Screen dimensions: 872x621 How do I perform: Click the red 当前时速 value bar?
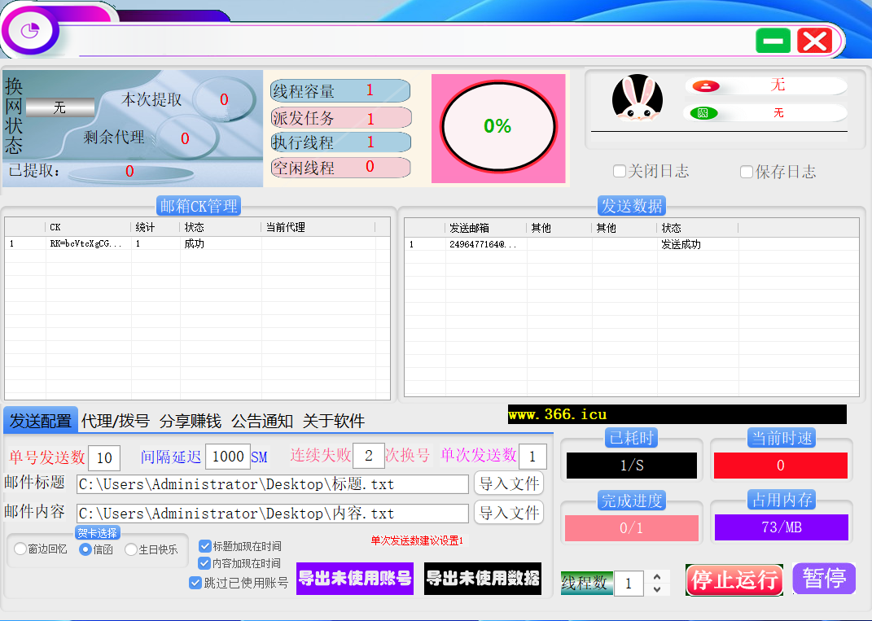click(780, 466)
